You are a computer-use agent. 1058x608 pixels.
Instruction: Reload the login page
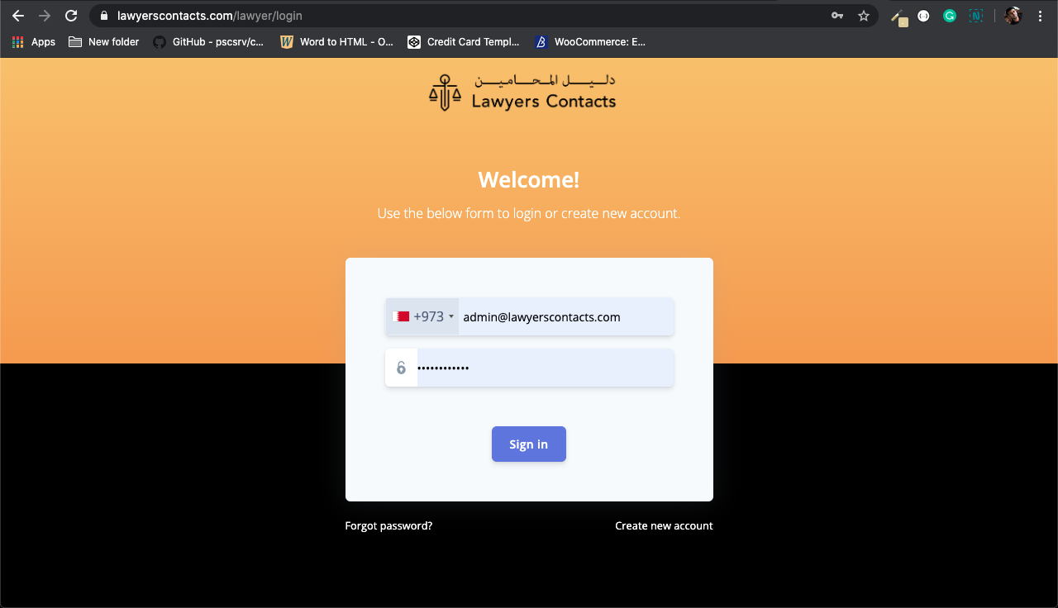71,16
